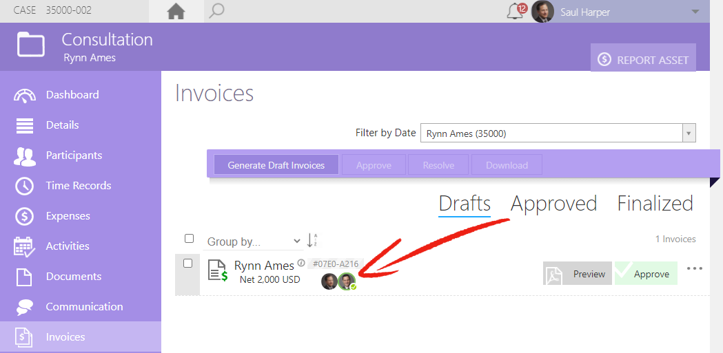Go to the home icon
The height and width of the screenshot is (353, 723).
pyautogui.click(x=176, y=11)
